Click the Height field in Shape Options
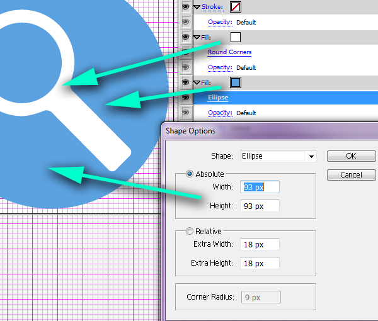 pyautogui.click(x=260, y=206)
